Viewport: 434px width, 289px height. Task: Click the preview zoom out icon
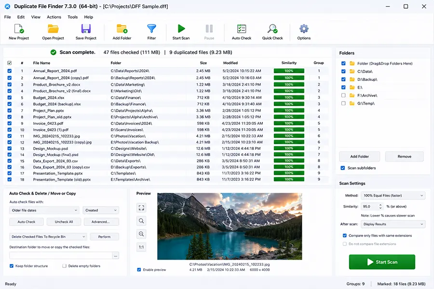[x=141, y=234]
